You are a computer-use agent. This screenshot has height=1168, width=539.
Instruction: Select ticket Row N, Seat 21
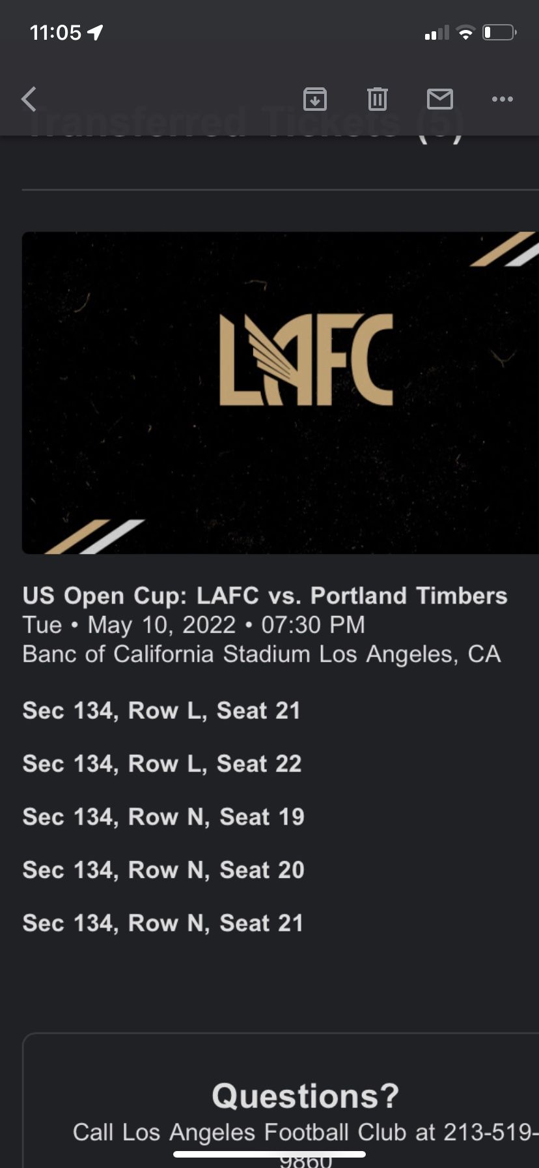pos(163,923)
